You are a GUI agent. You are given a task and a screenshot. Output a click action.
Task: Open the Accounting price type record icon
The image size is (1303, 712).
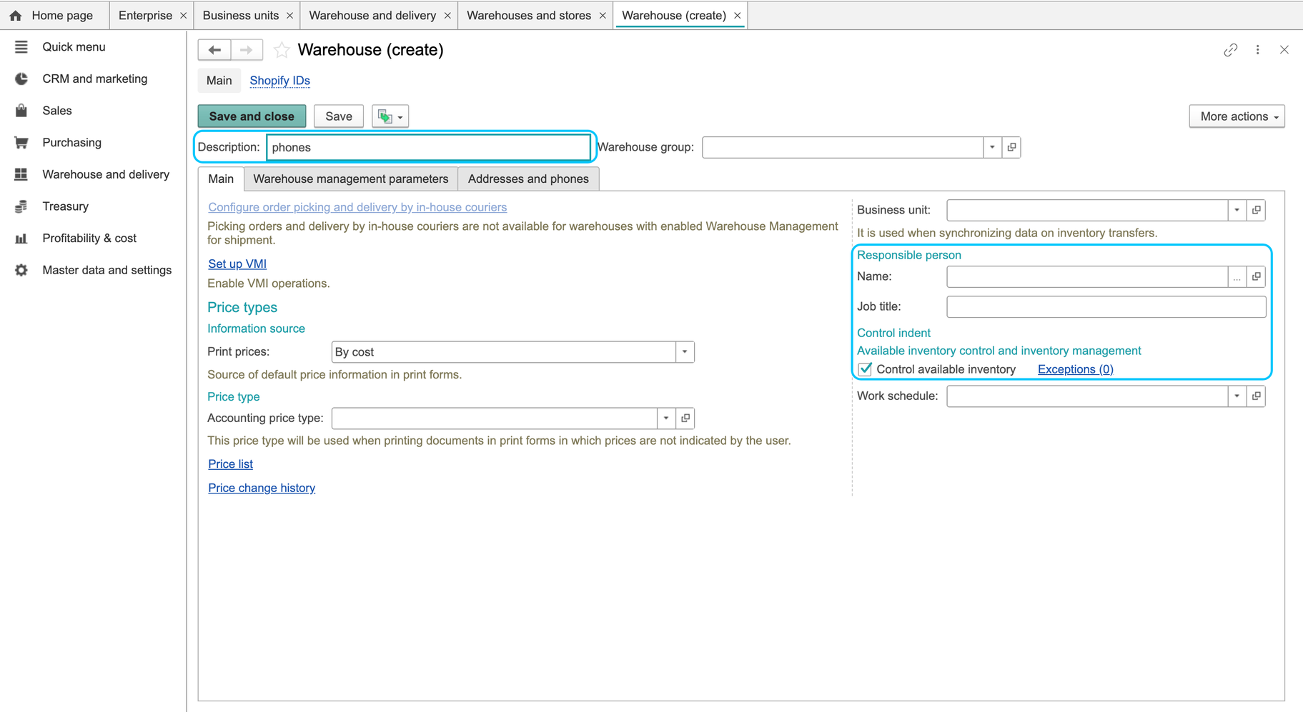685,418
